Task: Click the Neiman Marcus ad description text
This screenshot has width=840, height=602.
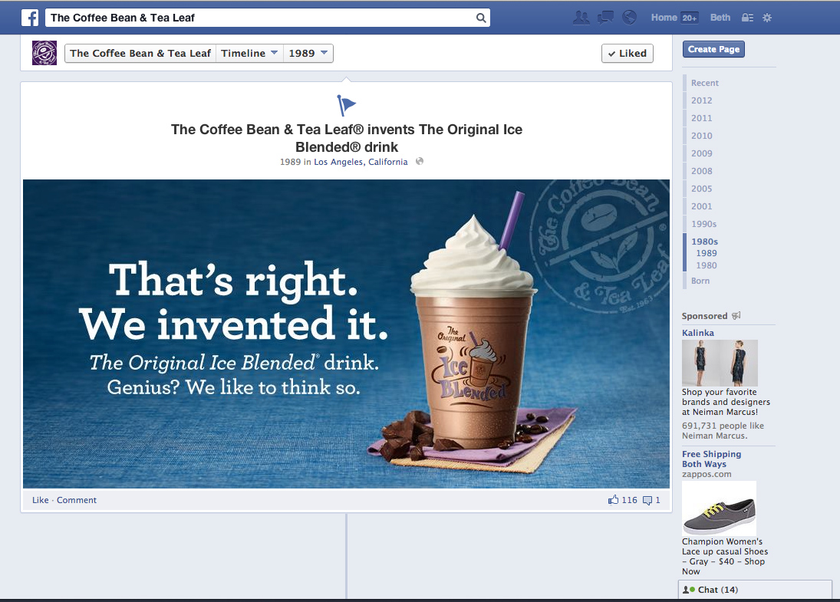Action: click(726, 402)
